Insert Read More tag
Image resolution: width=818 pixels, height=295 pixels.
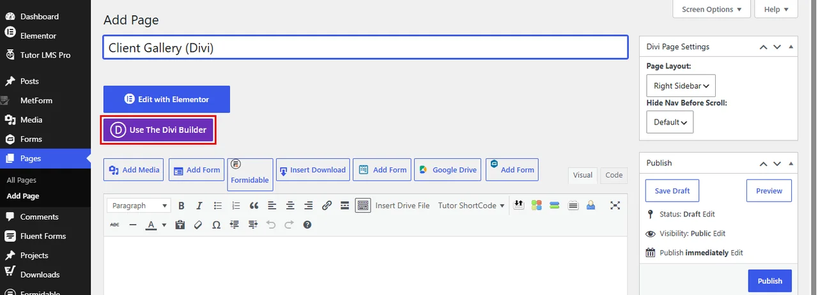point(344,206)
